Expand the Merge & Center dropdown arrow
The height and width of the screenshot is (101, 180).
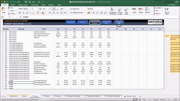(84, 13)
